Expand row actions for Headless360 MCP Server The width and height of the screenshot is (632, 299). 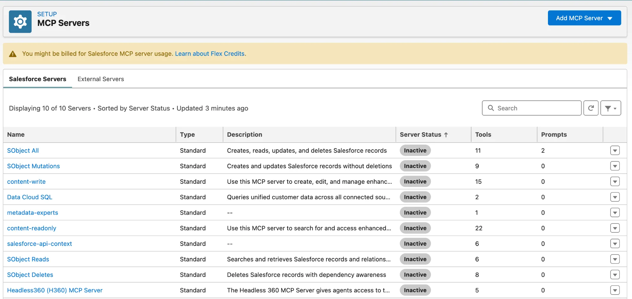pyautogui.click(x=615, y=290)
